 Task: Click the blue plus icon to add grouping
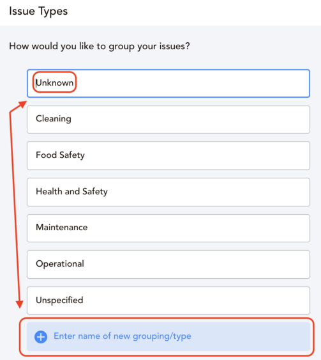point(41,337)
